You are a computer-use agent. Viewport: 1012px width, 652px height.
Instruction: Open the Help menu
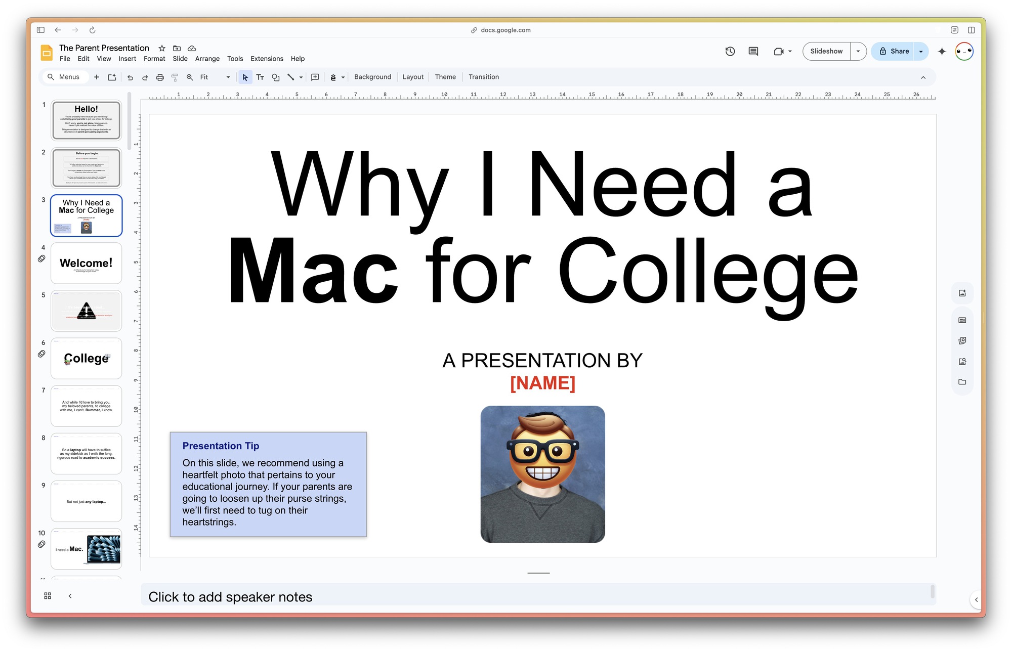[x=298, y=59]
